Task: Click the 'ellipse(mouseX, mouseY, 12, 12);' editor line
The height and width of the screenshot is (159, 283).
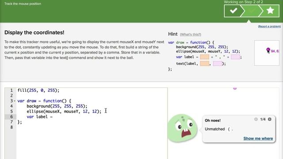Action: click(64, 111)
